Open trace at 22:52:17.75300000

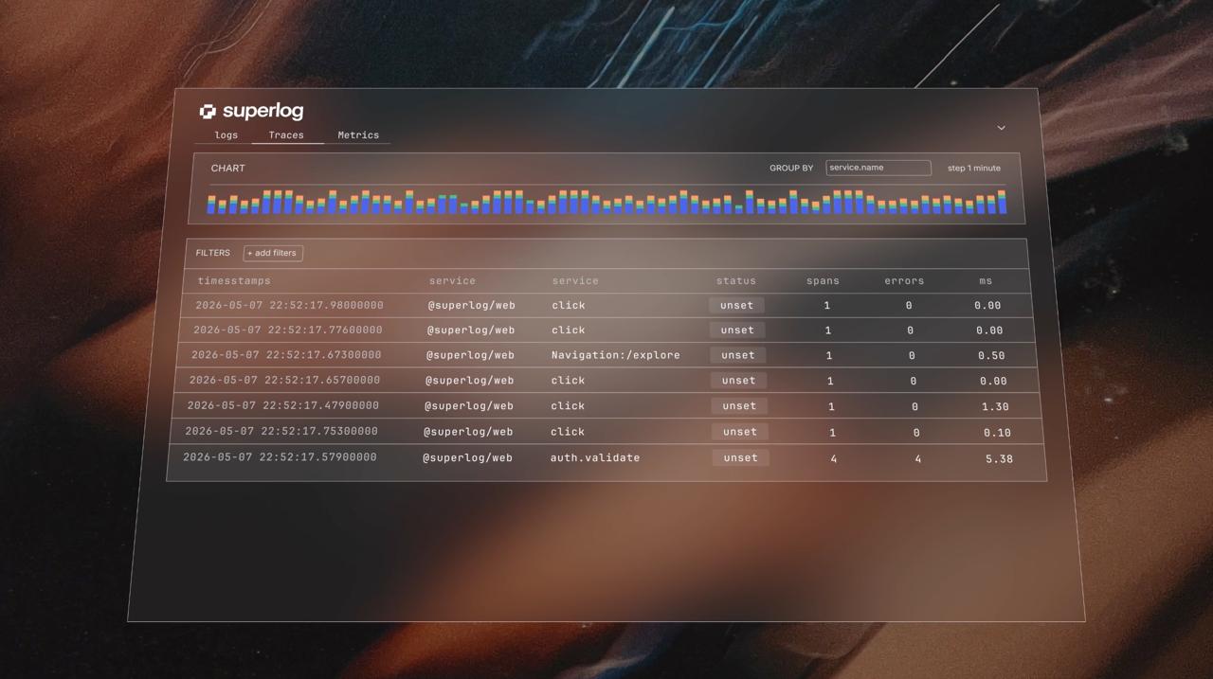(x=607, y=431)
